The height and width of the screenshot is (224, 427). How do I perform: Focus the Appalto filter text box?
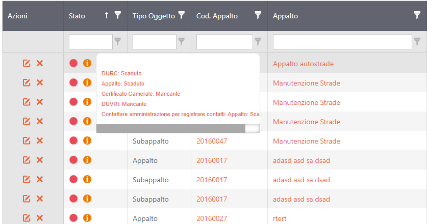click(342, 42)
